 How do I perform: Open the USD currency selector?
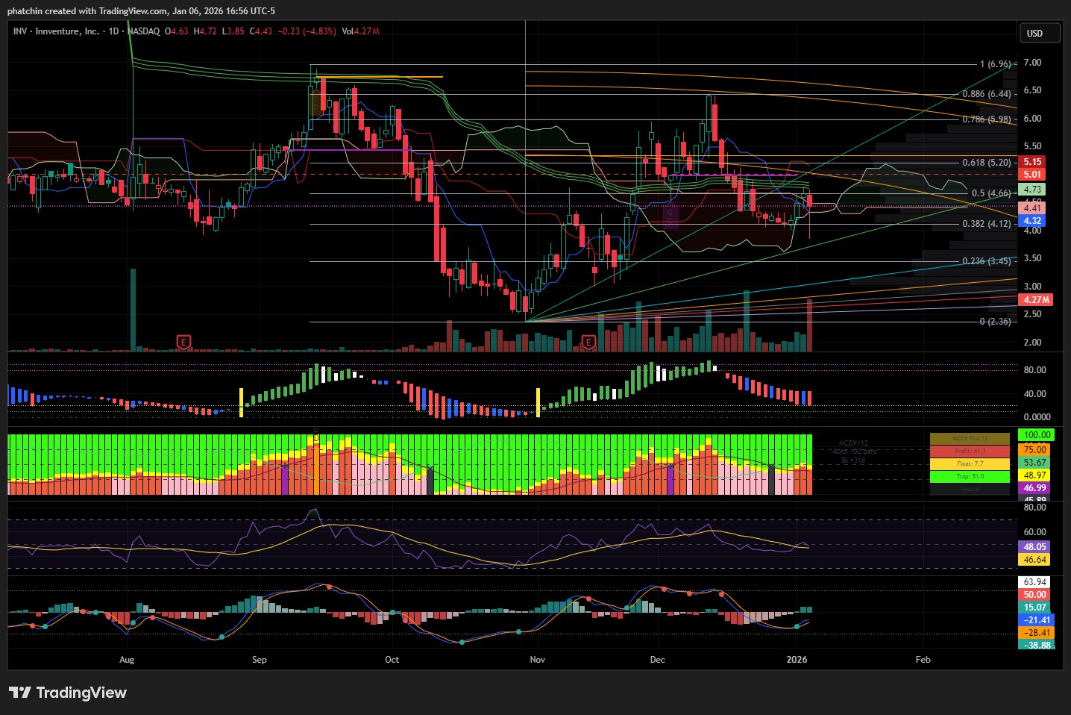[1039, 33]
